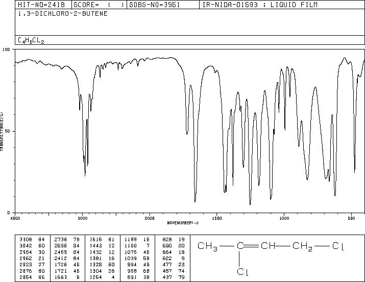Click the 2000 wavenumber axis tick label
The image size is (365, 282).
150,218
